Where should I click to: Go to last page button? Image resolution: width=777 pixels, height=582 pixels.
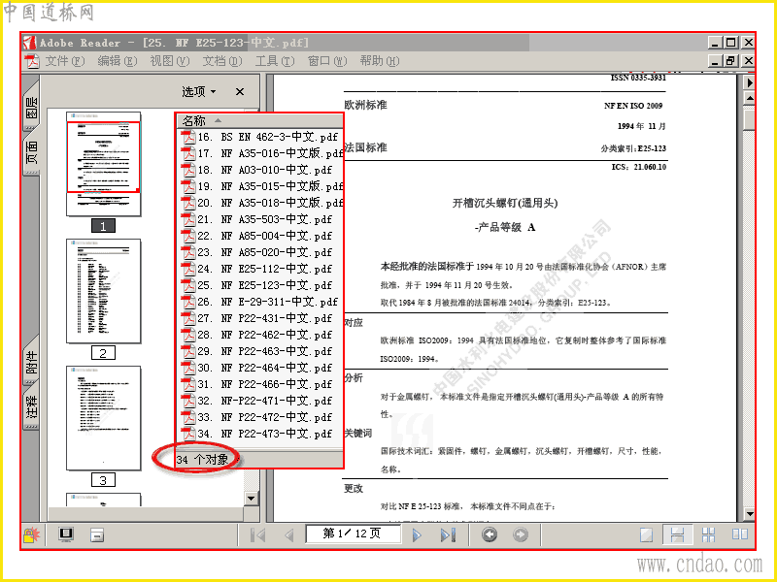click(448, 535)
